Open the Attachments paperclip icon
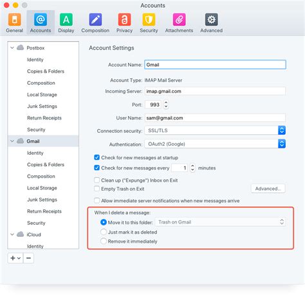This screenshot has width=305, height=296. (179, 19)
